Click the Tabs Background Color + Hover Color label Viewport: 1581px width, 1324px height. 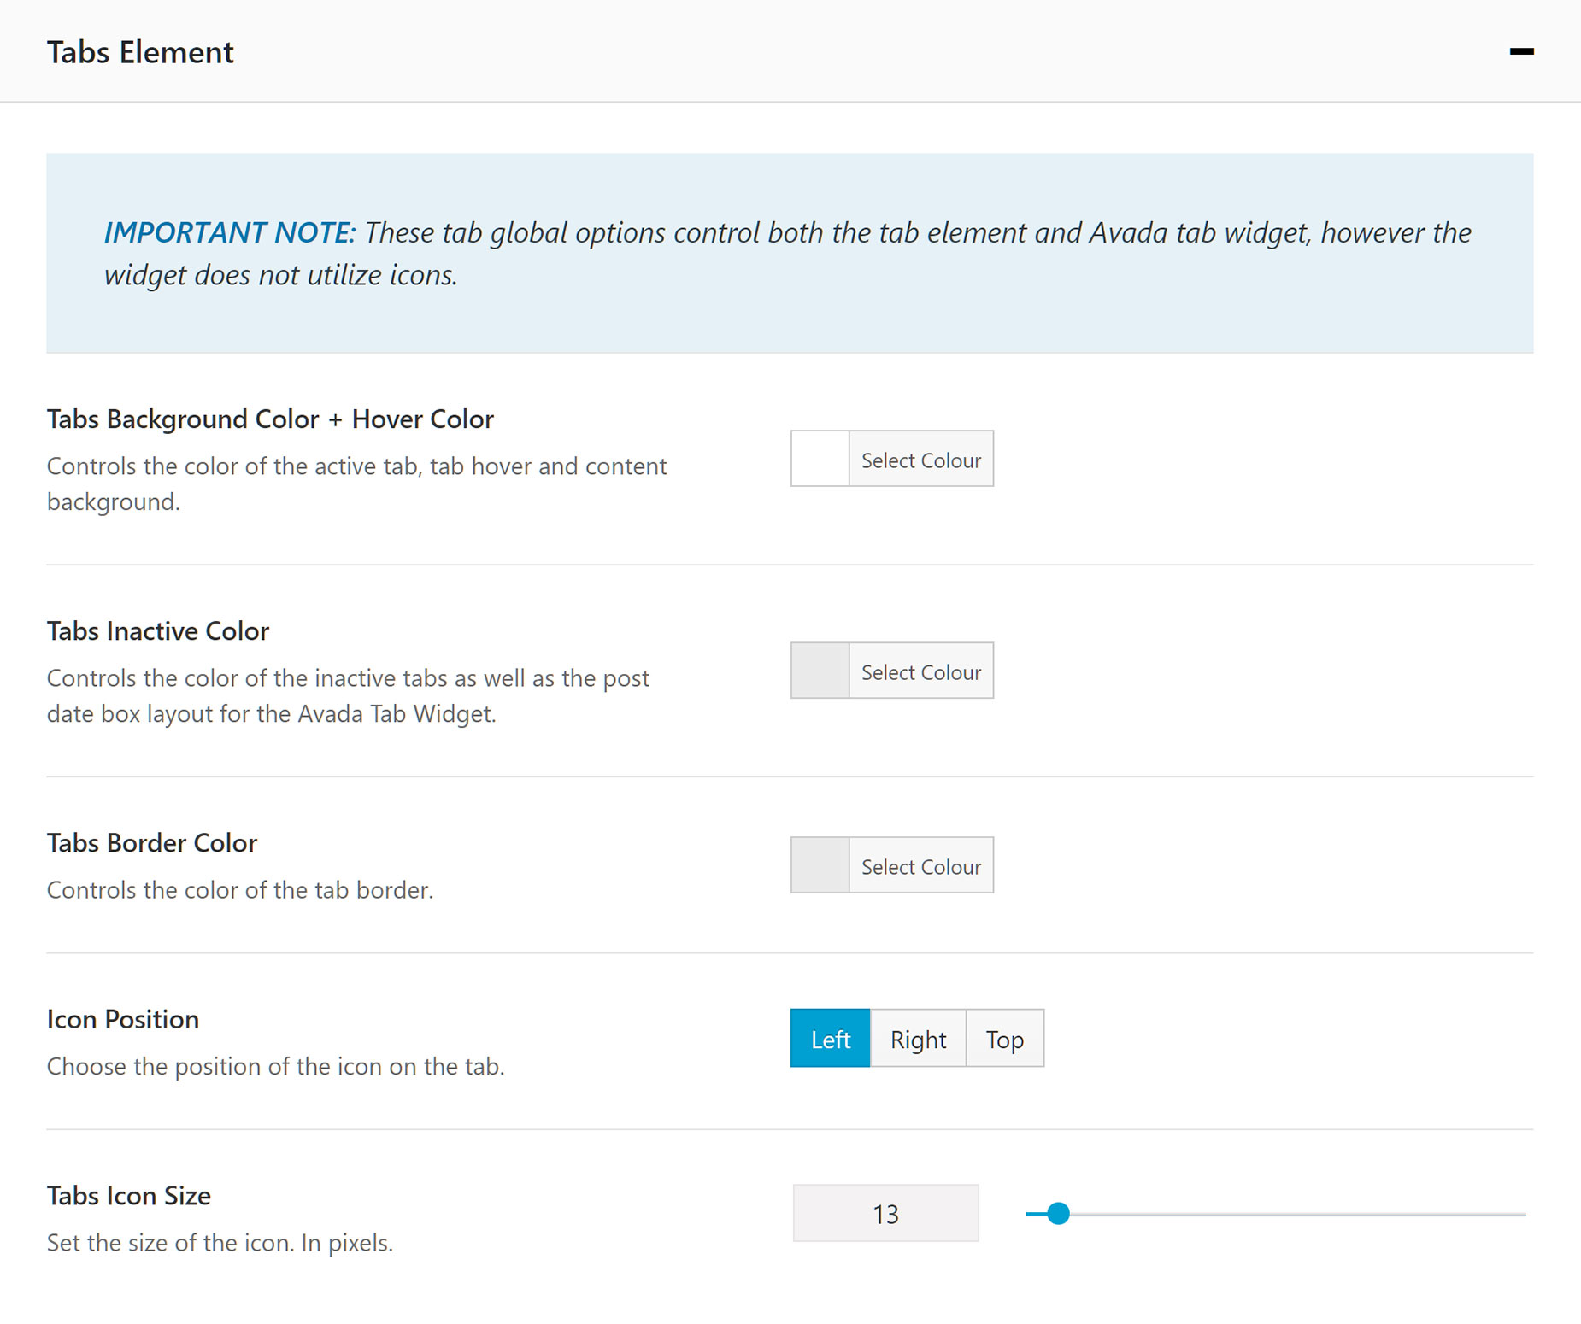(x=270, y=419)
